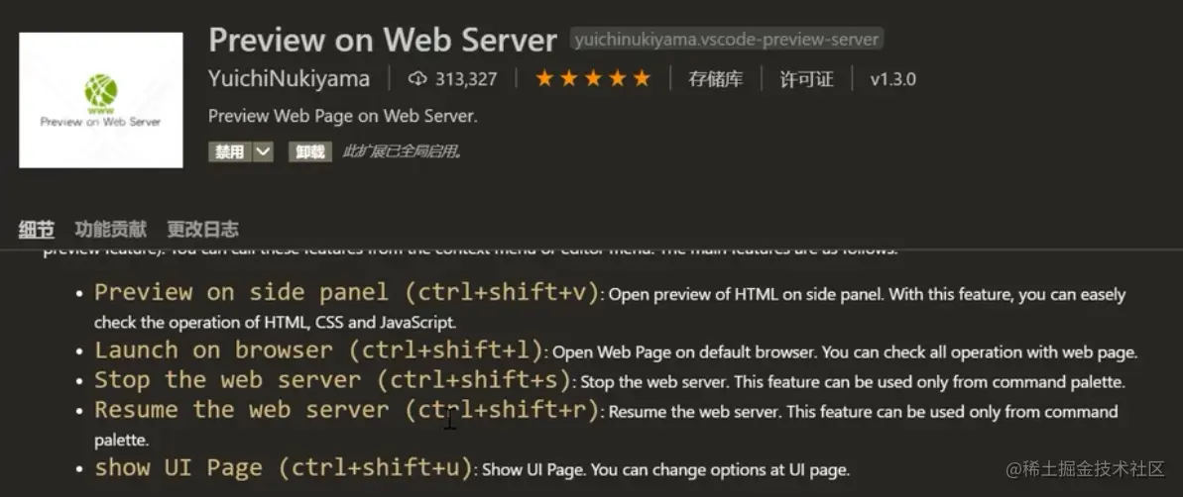1183x497 pixels.
Task: Click the middle rating star
Action: (593, 78)
